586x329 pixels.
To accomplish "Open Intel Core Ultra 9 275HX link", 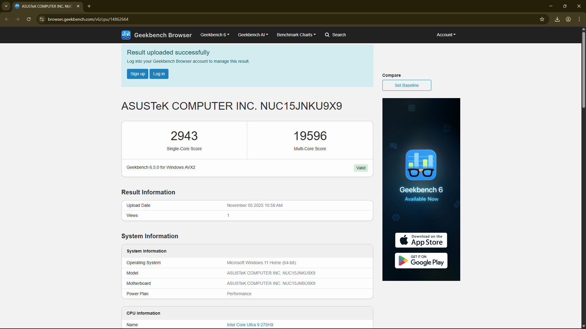I will (250, 325).
